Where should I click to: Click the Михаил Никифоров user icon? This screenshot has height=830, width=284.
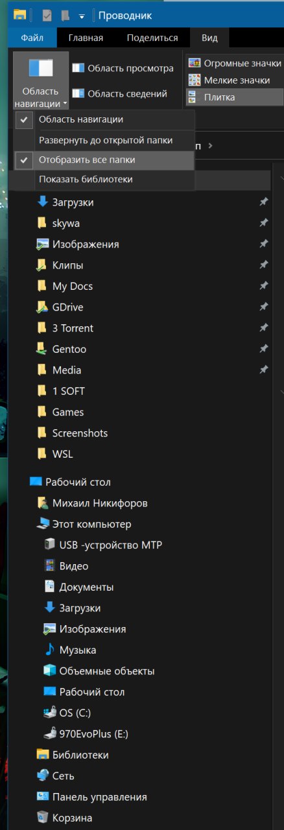click(x=43, y=503)
